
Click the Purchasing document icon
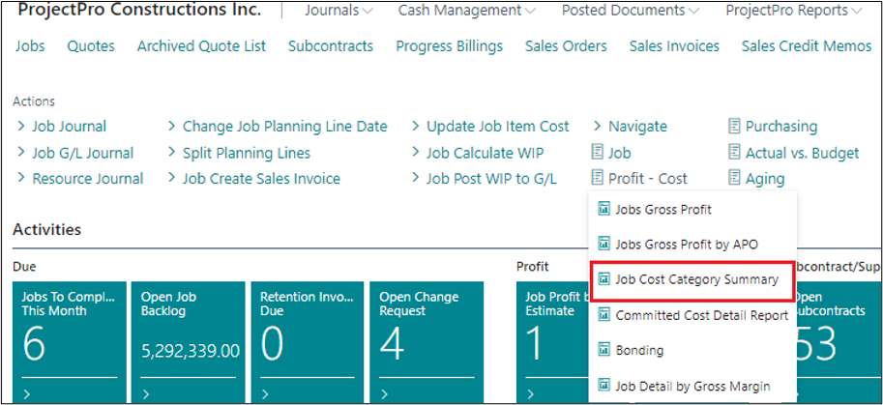[734, 127]
